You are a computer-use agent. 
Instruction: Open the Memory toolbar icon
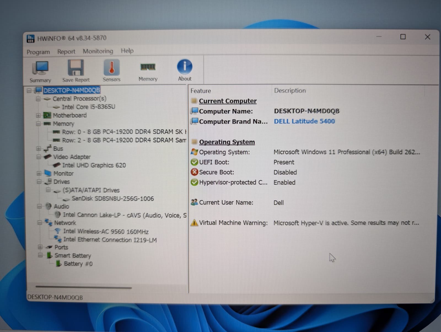point(148,67)
